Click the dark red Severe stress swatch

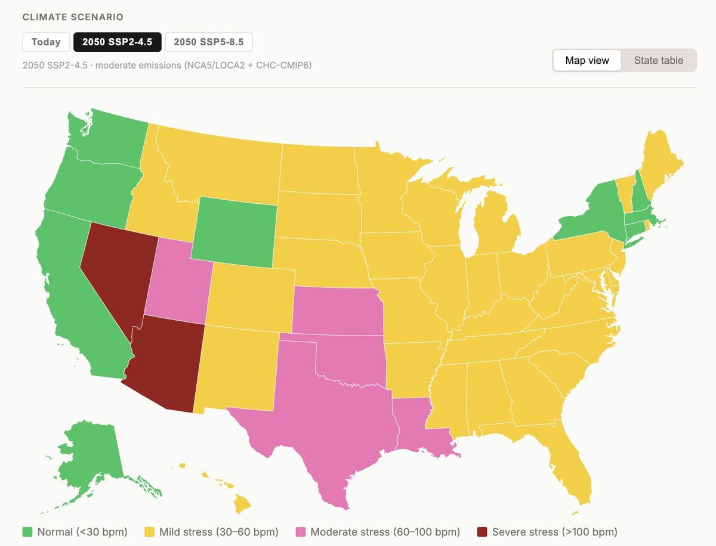tap(482, 532)
